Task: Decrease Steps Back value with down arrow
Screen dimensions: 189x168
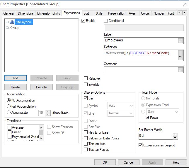Action: (48, 114)
